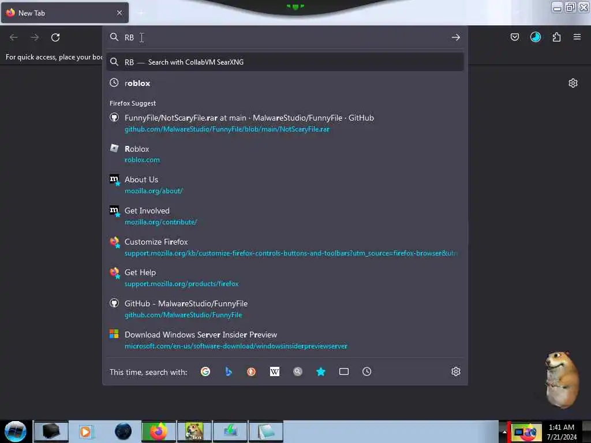Open About Us mozilla.org suggestion

click(x=285, y=185)
